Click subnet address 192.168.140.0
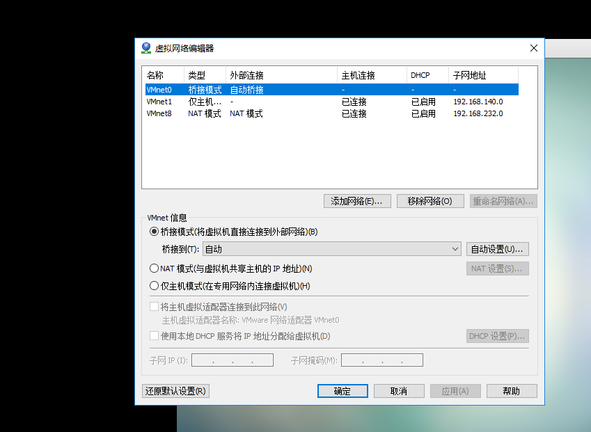591x432 pixels. coord(478,102)
